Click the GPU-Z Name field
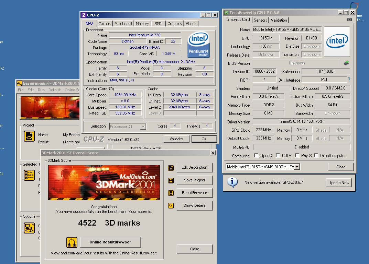369x264 pixels. click(287, 29)
